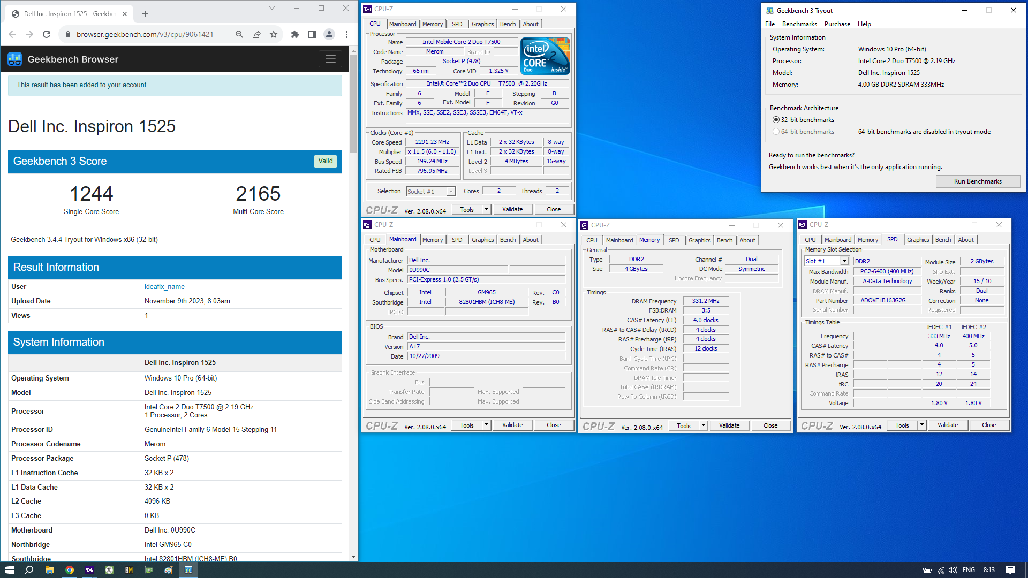1028x578 pixels.
Task: Open File Explorer from the taskbar
Action: (49, 570)
